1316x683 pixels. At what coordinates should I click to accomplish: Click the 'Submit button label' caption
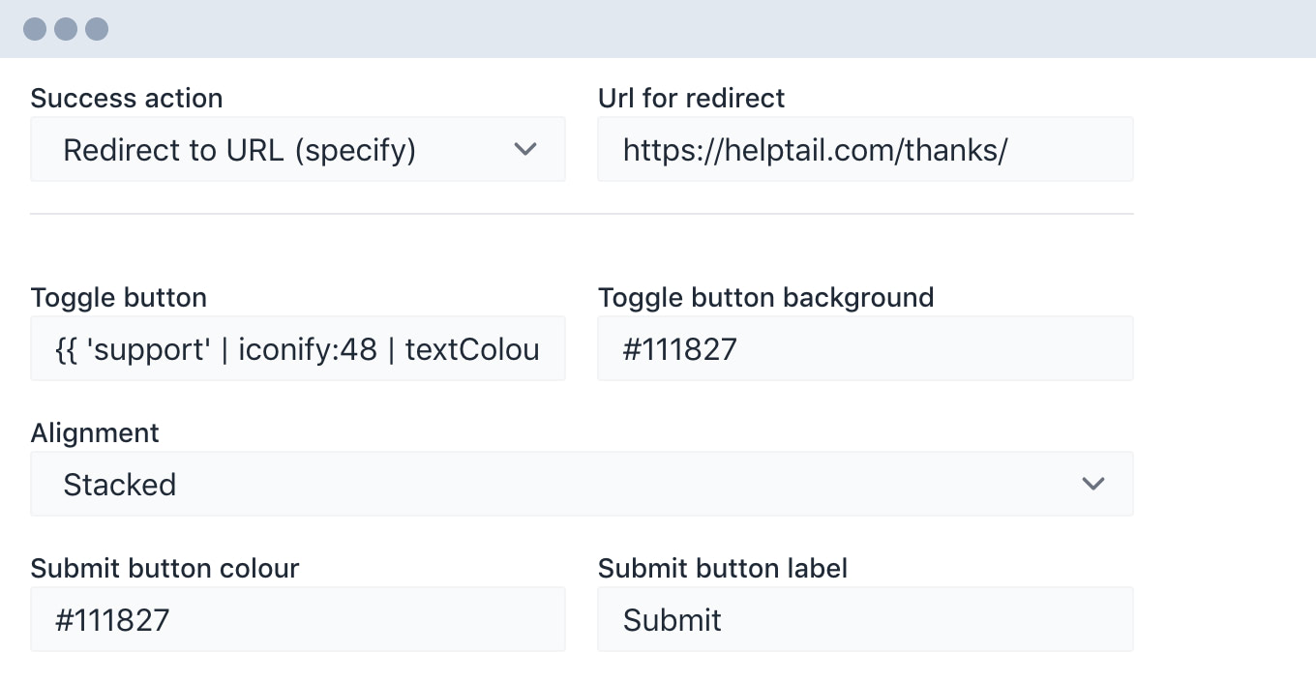tap(723, 568)
